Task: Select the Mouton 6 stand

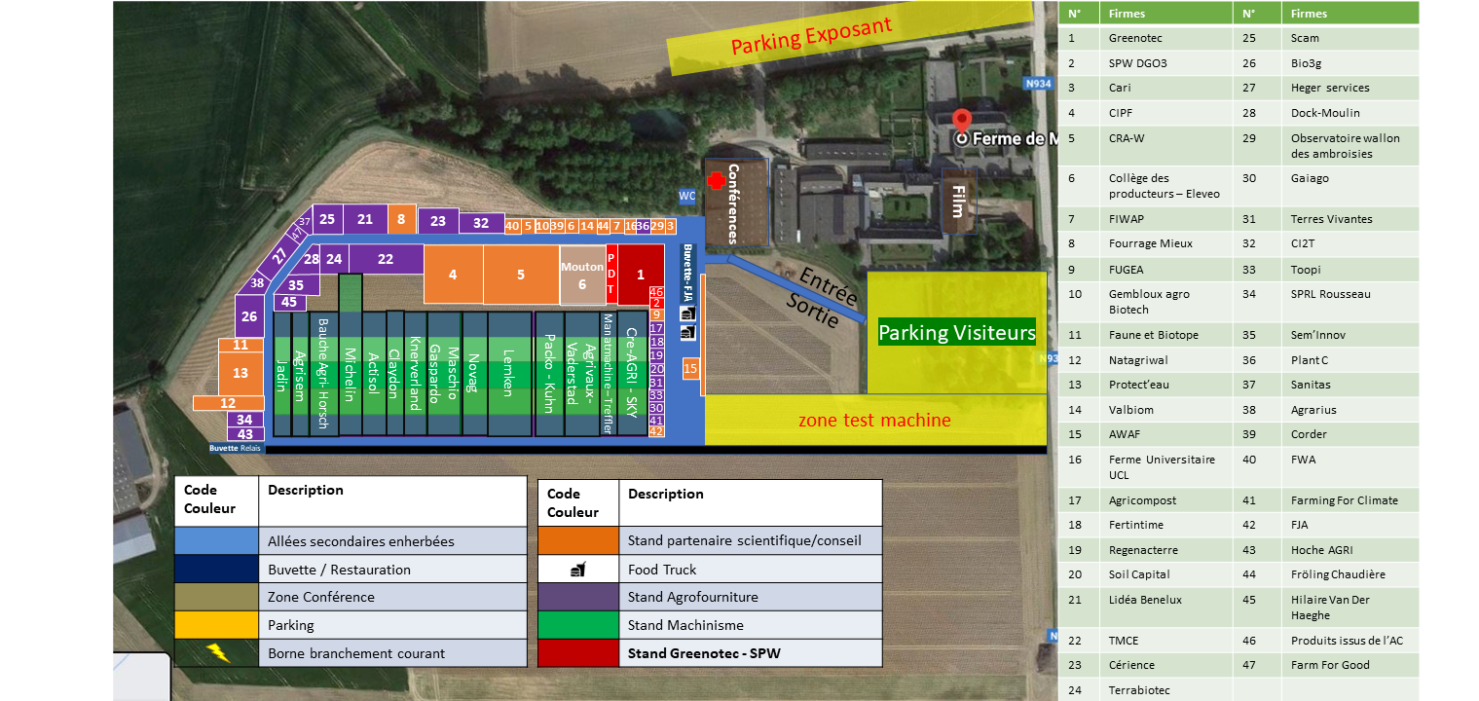Action: pyautogui.click(x=582, y=276)
